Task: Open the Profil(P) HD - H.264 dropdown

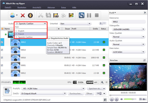Action: click(83, 89)
